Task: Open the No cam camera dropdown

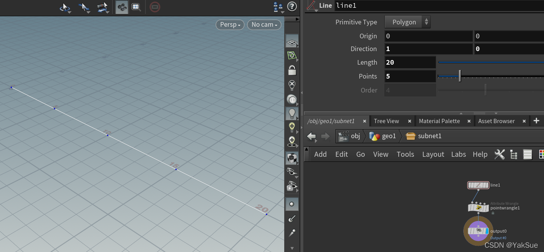Action: coord(264,25)
